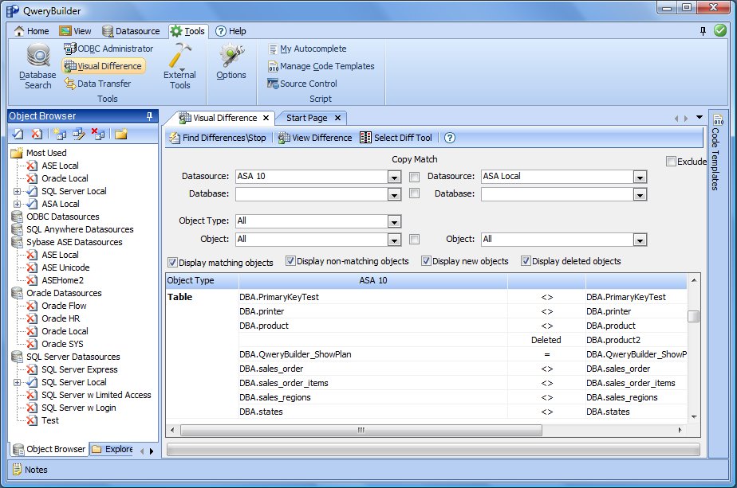Click the Delete datasource icon
This screenshot has width=737, height=488.
coord(98,135)
